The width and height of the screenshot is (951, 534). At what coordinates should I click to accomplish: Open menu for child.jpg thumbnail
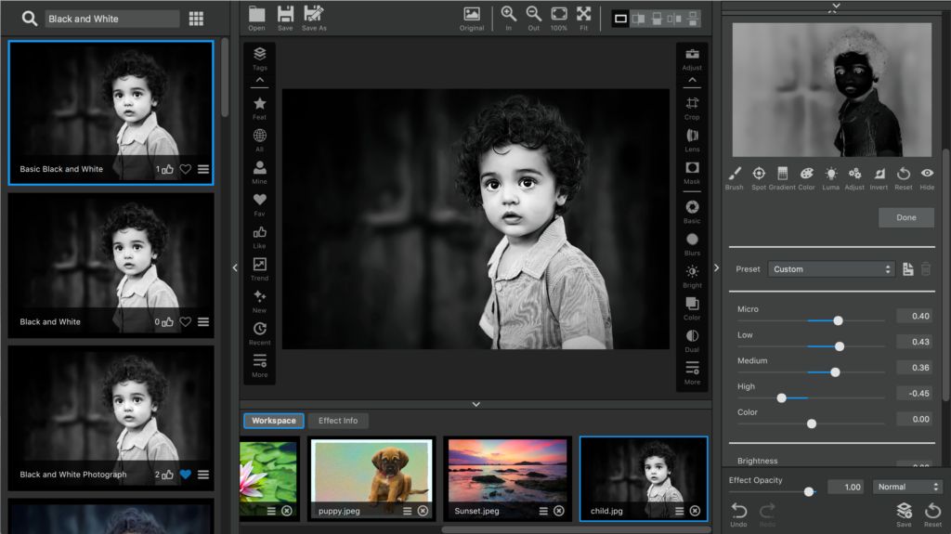coord(679,511)
